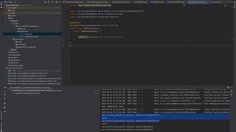Expand the logback-classic 1.2.11 library
Screen dimensions: 236x132
pyautogui.click(x=7, y=73)
